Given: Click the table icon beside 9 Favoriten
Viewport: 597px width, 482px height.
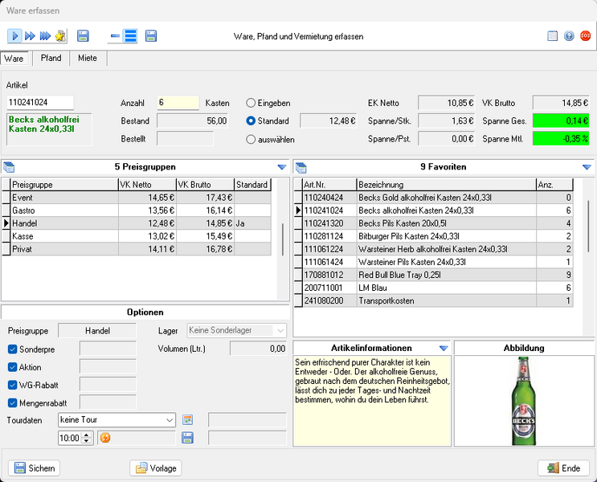Looking at the screenshot, I should coord(301,167).
